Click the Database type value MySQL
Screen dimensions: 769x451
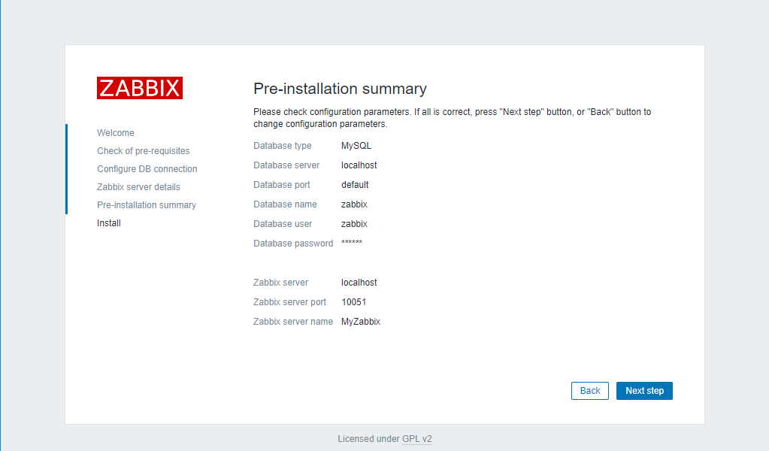356,146
